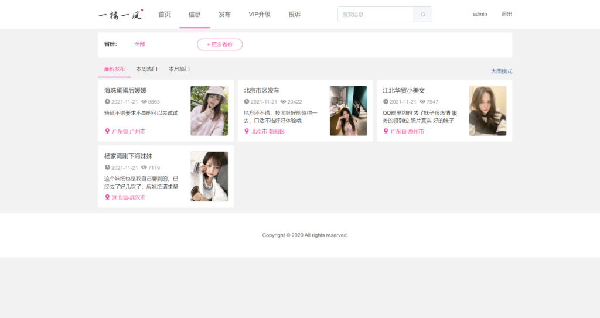The image size is (600, 318).
Task: Switch to the 本周热门 tab
Action: tap(146, 69)
